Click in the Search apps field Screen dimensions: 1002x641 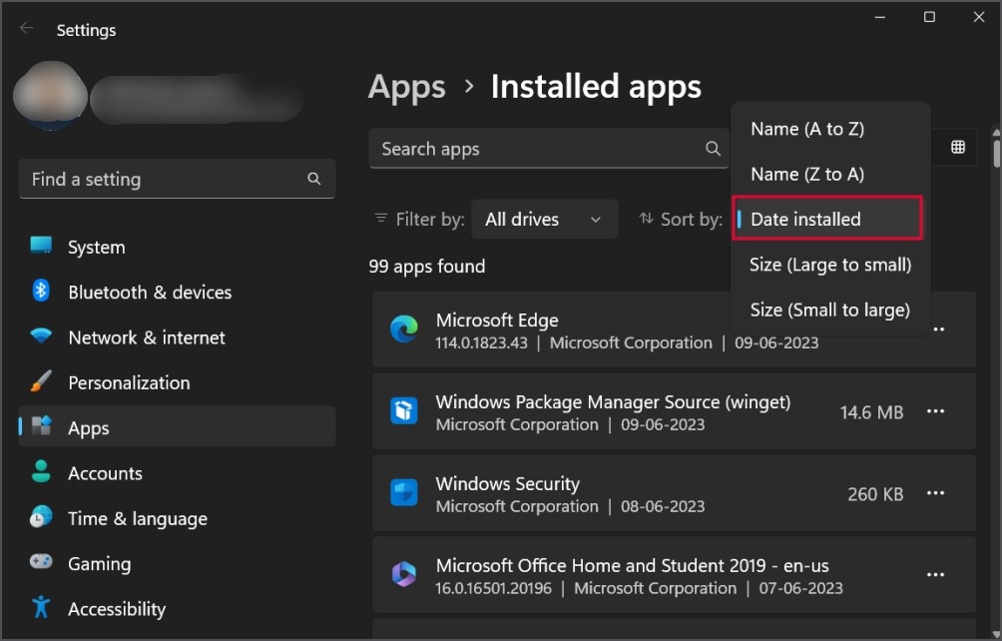(548, 149)
